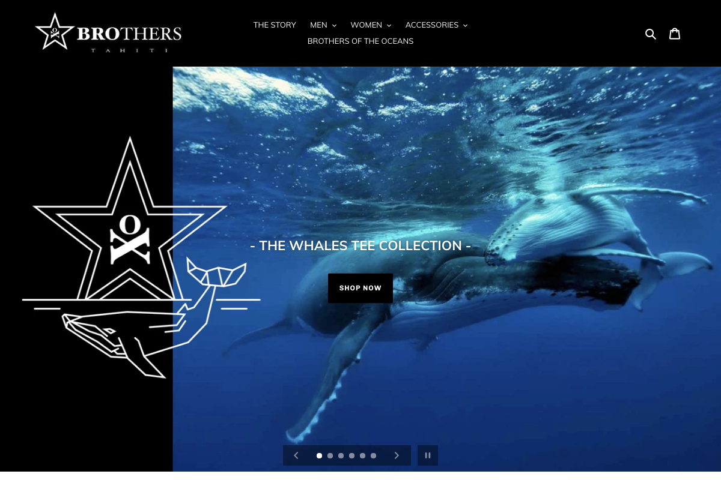
Task: Go to previous slide arrow
Action: pyautogui.click(x=296, y=455)
